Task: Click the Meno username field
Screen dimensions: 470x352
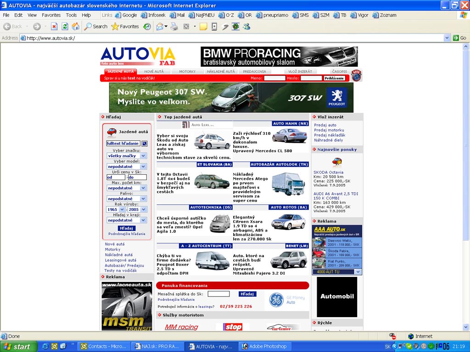Action: click(274, 78)
